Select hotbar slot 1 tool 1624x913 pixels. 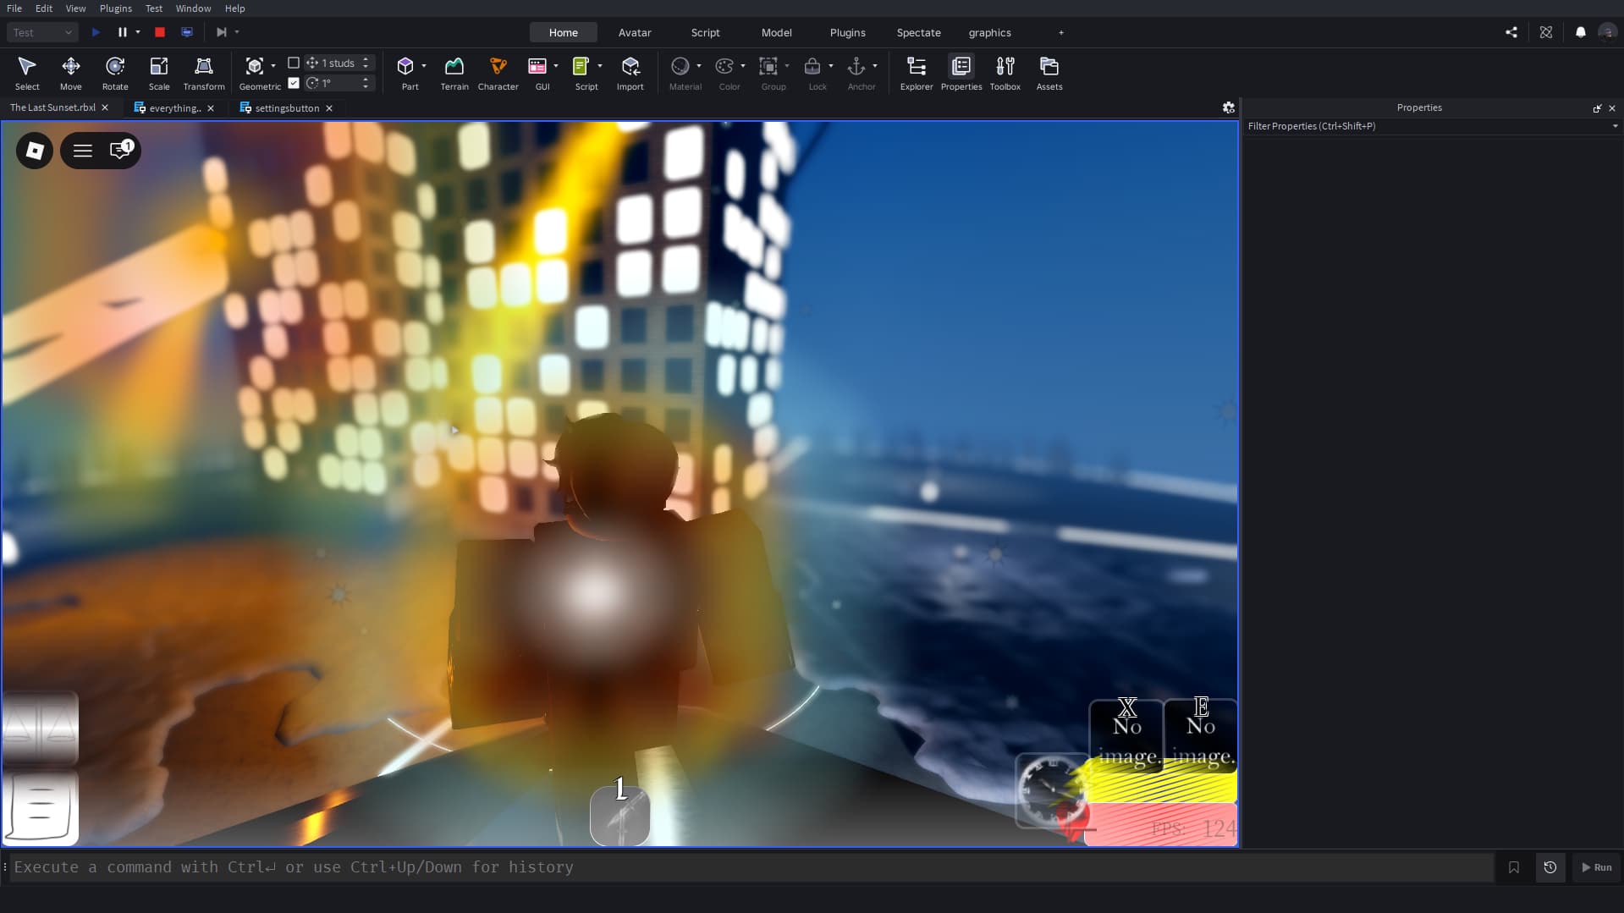620,815
